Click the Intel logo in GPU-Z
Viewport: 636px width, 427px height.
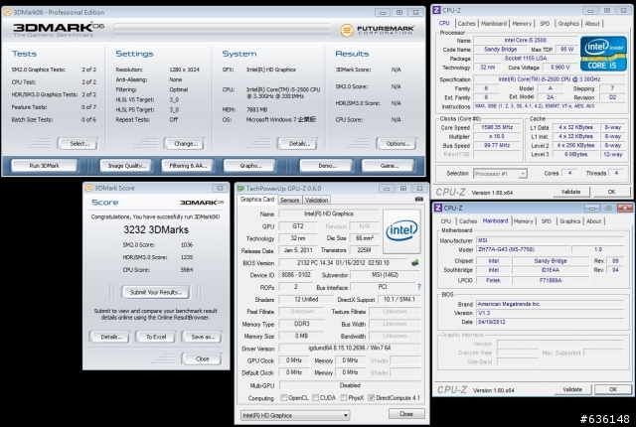point(401,231)
